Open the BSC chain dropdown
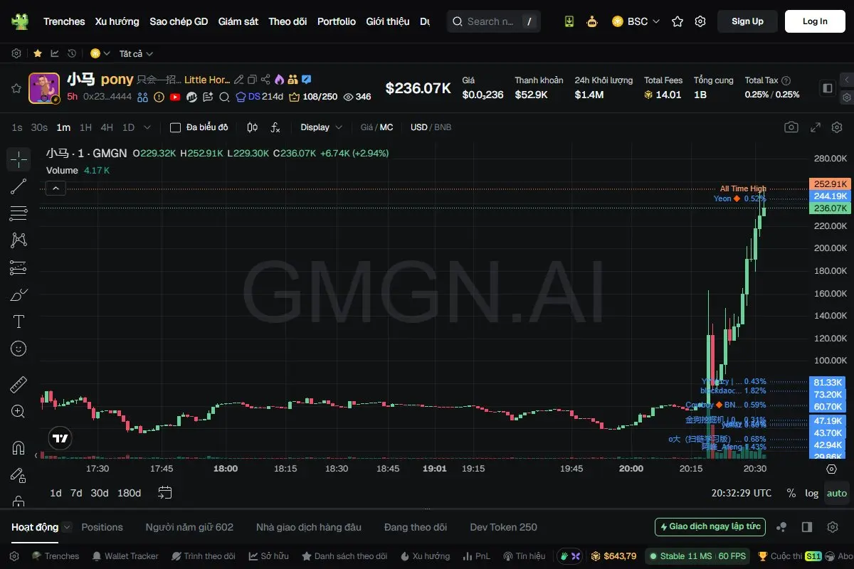This screenshot has width=854, height=569. (x=636, y=21)
